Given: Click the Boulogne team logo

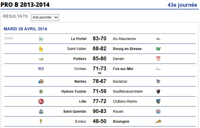Looking at the screenshot, I should click(x=158, y=122).
